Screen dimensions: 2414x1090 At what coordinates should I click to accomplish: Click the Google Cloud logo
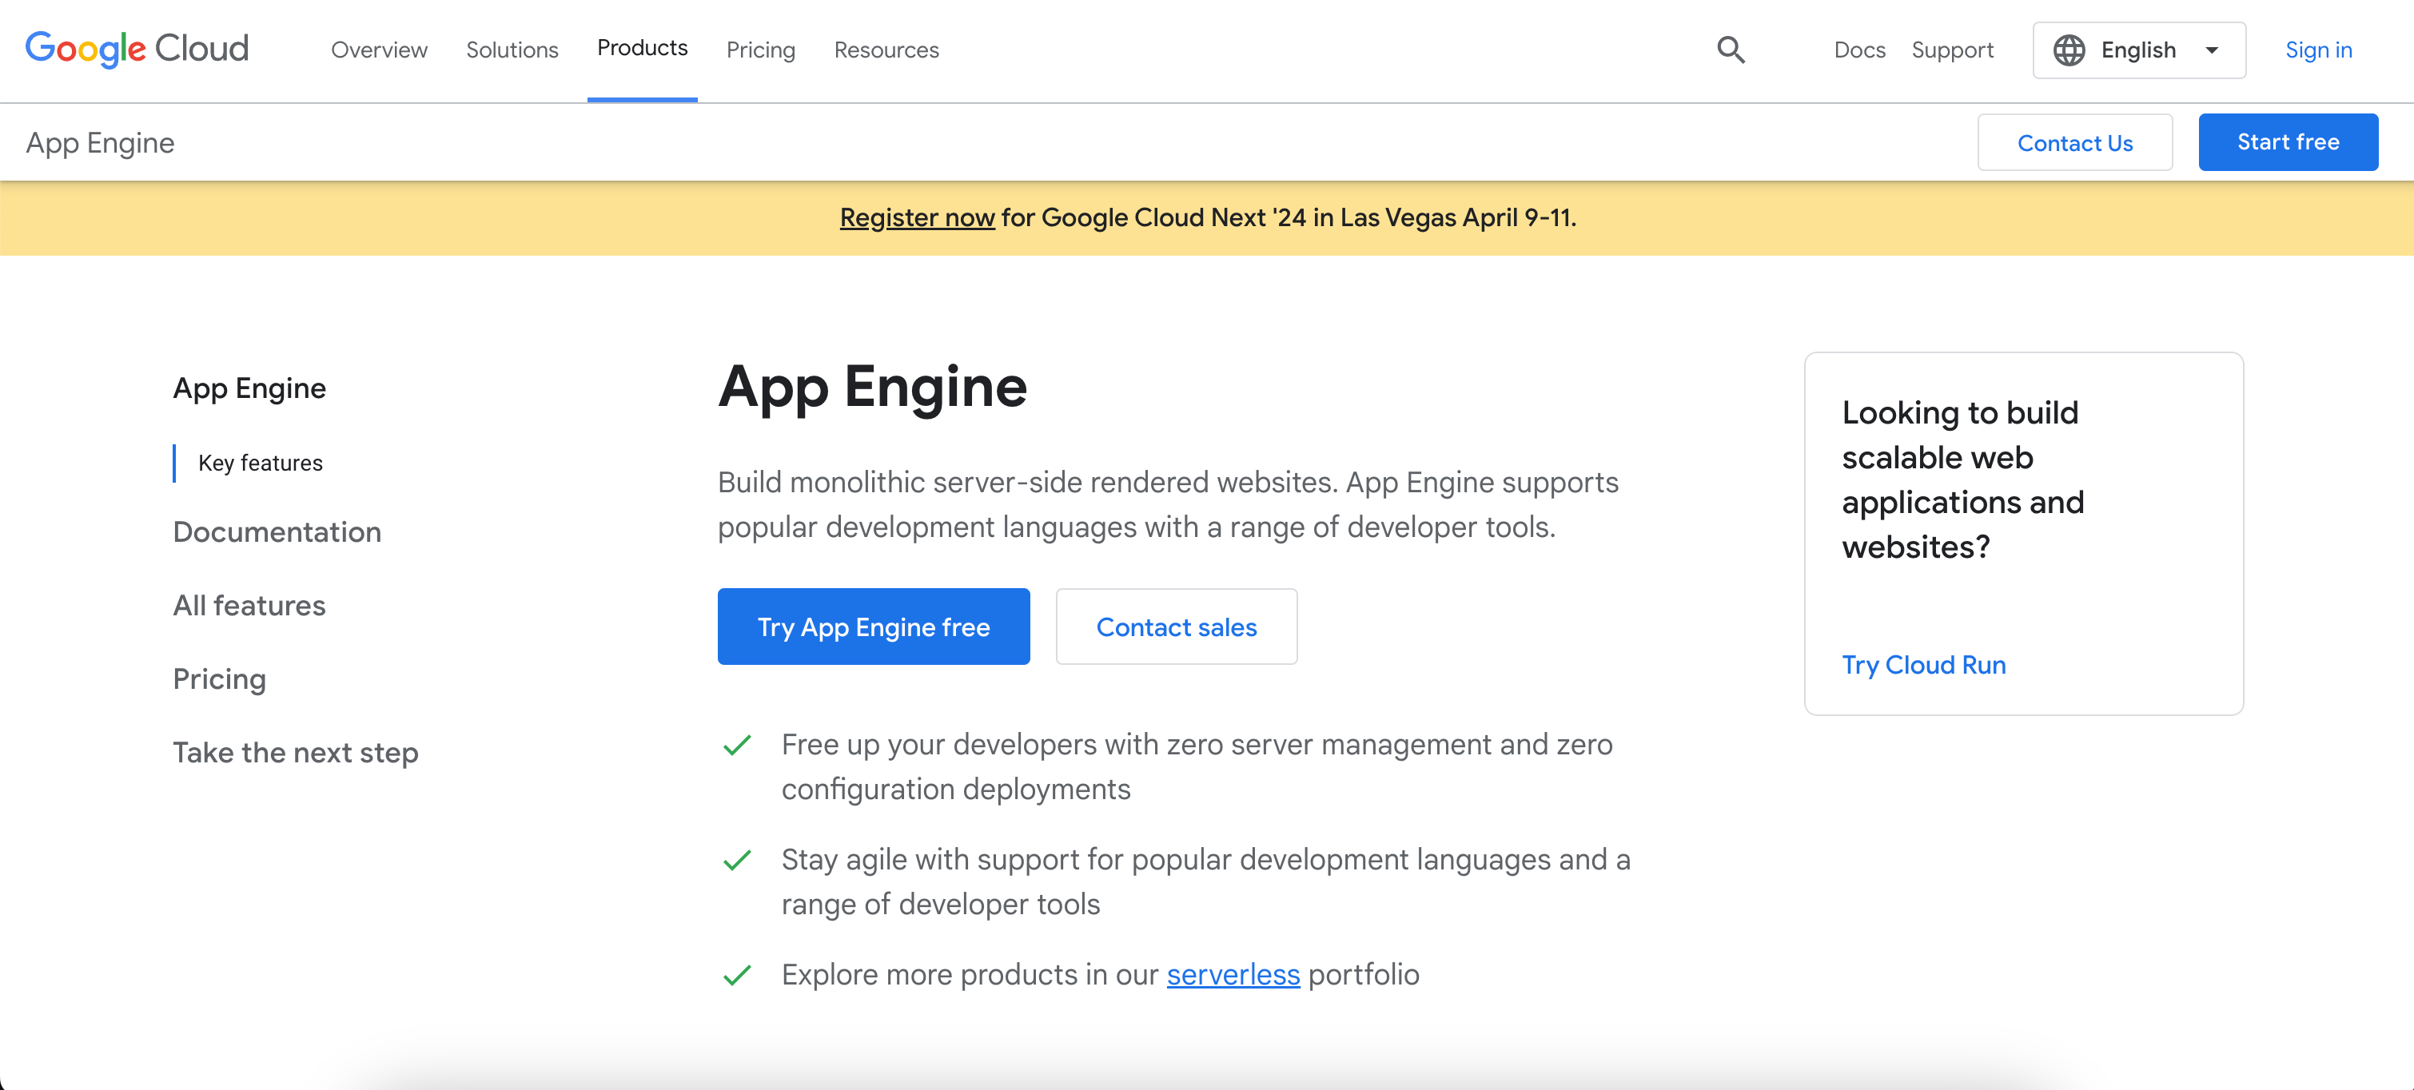(137, 49)
